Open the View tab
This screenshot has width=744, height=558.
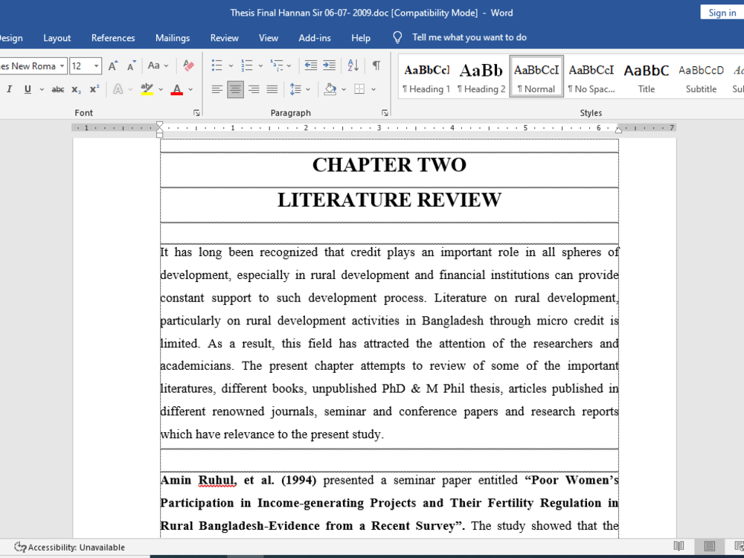click(x=269, y=38)
